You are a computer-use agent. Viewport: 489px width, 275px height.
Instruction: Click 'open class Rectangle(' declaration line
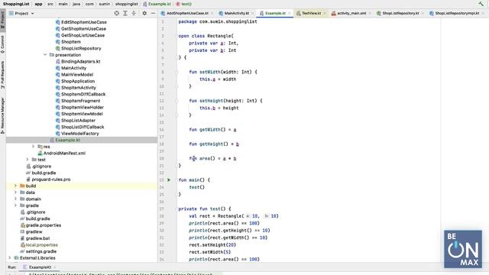click(x=206, y=36)
